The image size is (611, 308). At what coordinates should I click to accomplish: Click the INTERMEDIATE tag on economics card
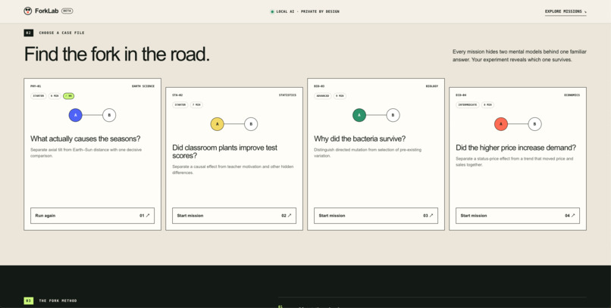(x=468, y=104)
